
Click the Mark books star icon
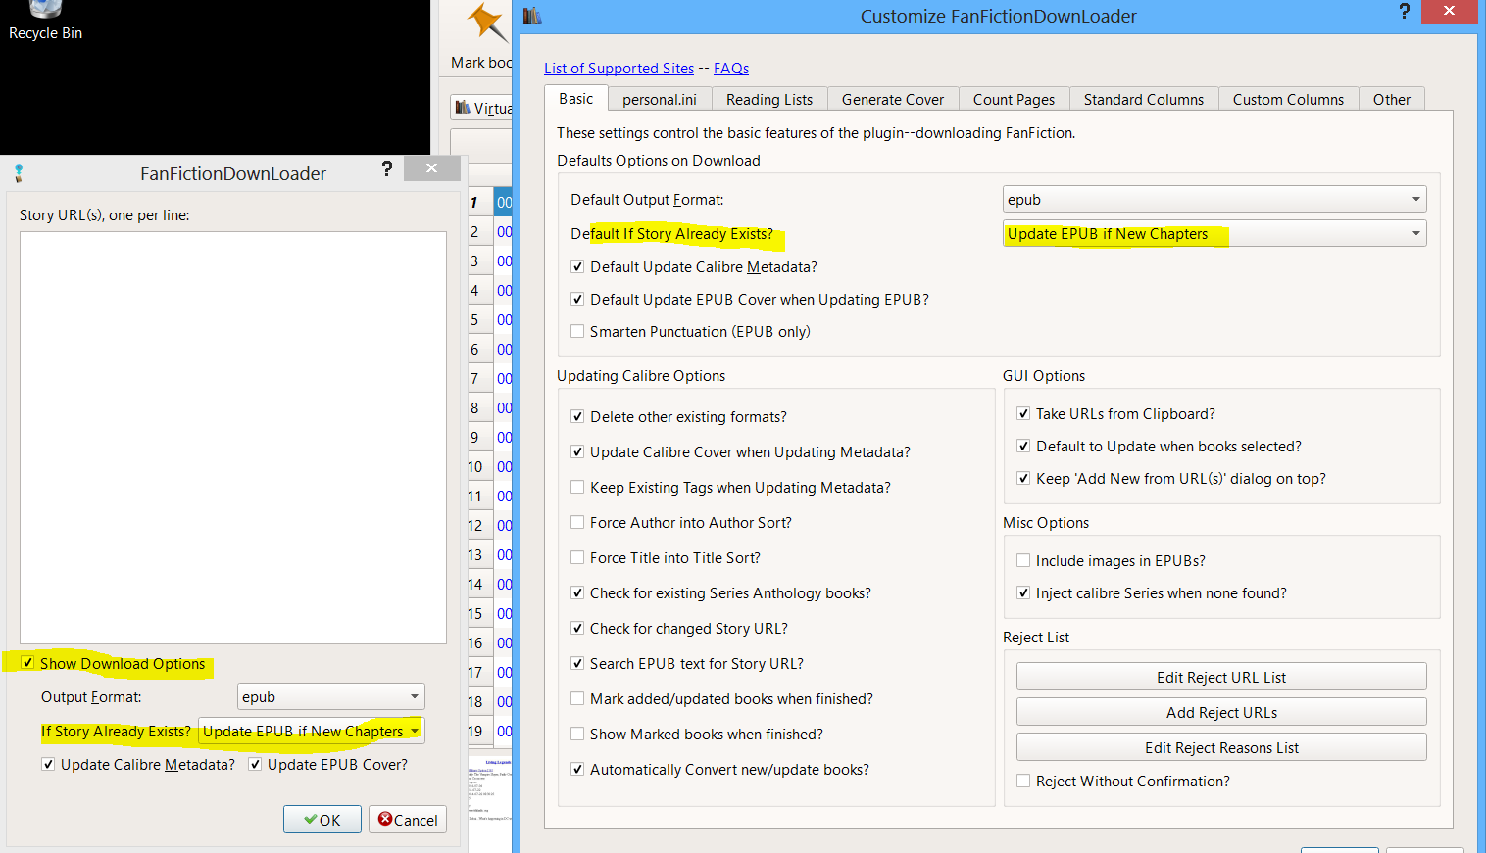click(x=488, y=24)
